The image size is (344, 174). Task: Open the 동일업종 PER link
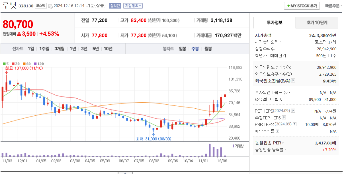pos(268,143)
